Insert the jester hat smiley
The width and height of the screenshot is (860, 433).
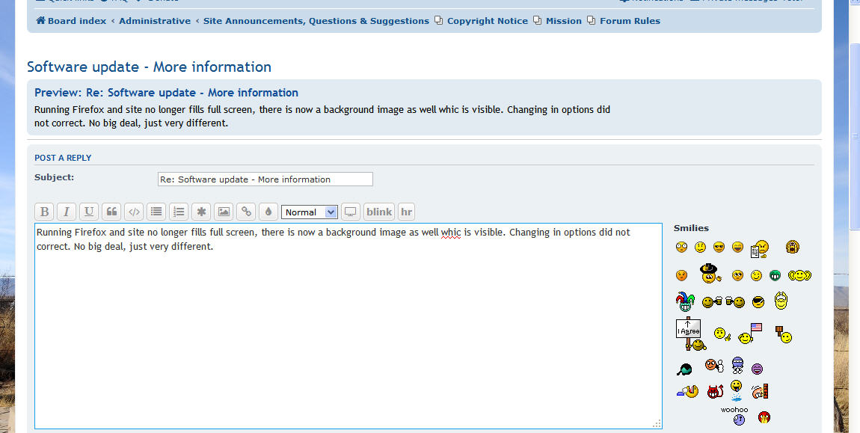(x=684, y=302)
